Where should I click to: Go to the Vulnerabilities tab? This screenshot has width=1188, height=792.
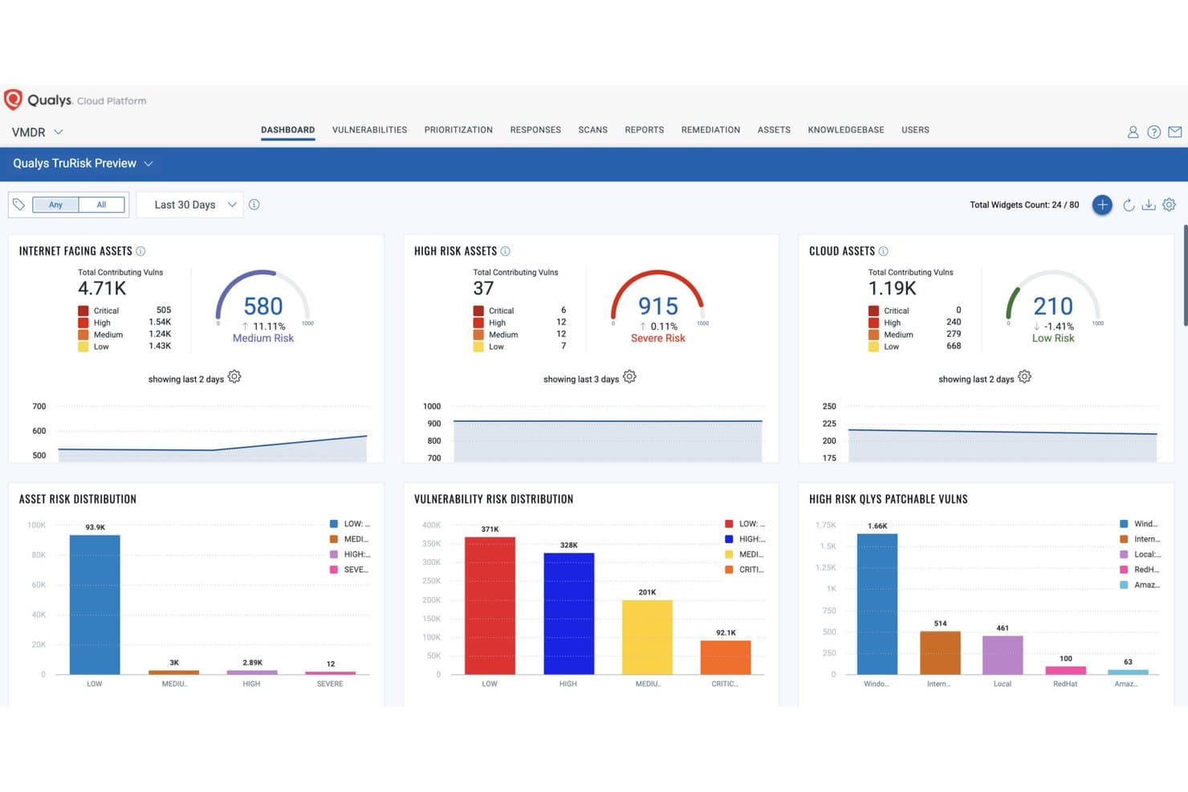(369, 130)
